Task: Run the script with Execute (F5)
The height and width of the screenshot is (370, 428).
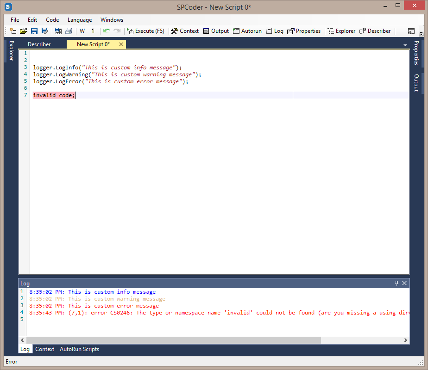Action: (x=146, y=31)
